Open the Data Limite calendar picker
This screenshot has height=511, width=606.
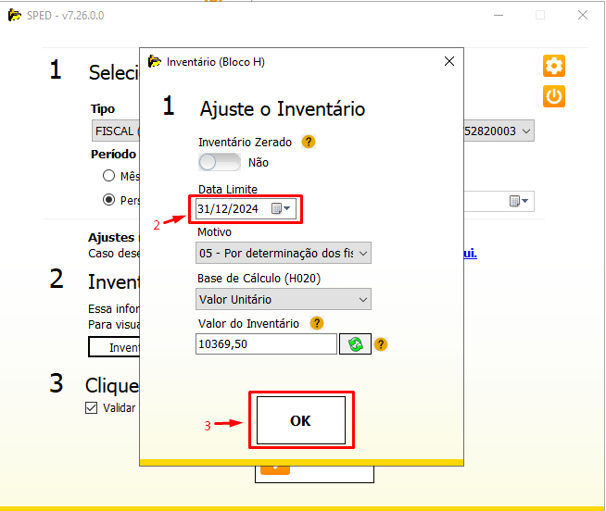tap(281, 208)
